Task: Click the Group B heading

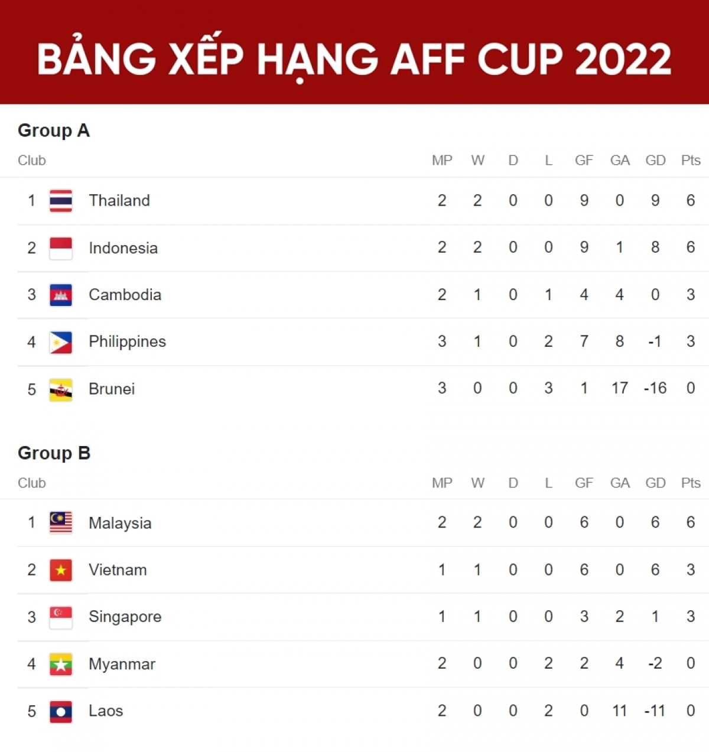Action: tap(54, 453)
